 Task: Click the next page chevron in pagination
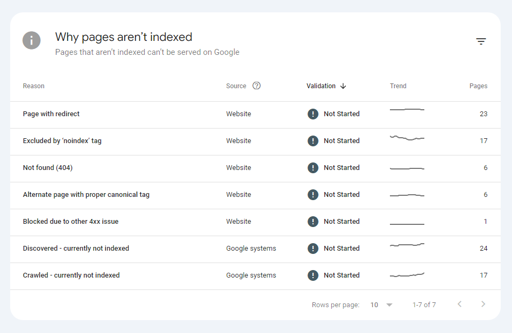point(483,304)
